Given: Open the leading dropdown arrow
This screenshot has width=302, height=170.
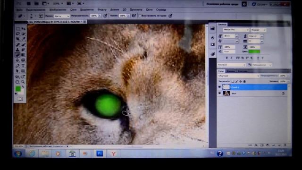Looking at the screenshot, I should tap(262, 36).
